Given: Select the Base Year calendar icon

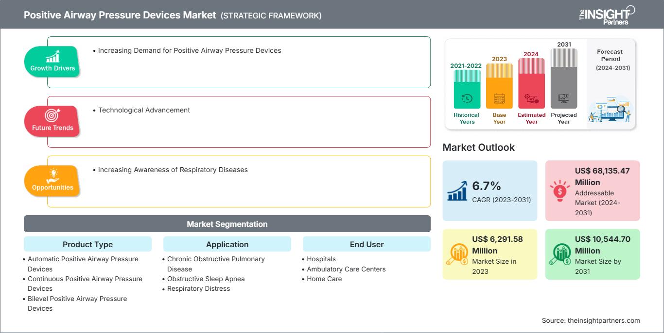Looking at the screenshot, I should point(499,98).
